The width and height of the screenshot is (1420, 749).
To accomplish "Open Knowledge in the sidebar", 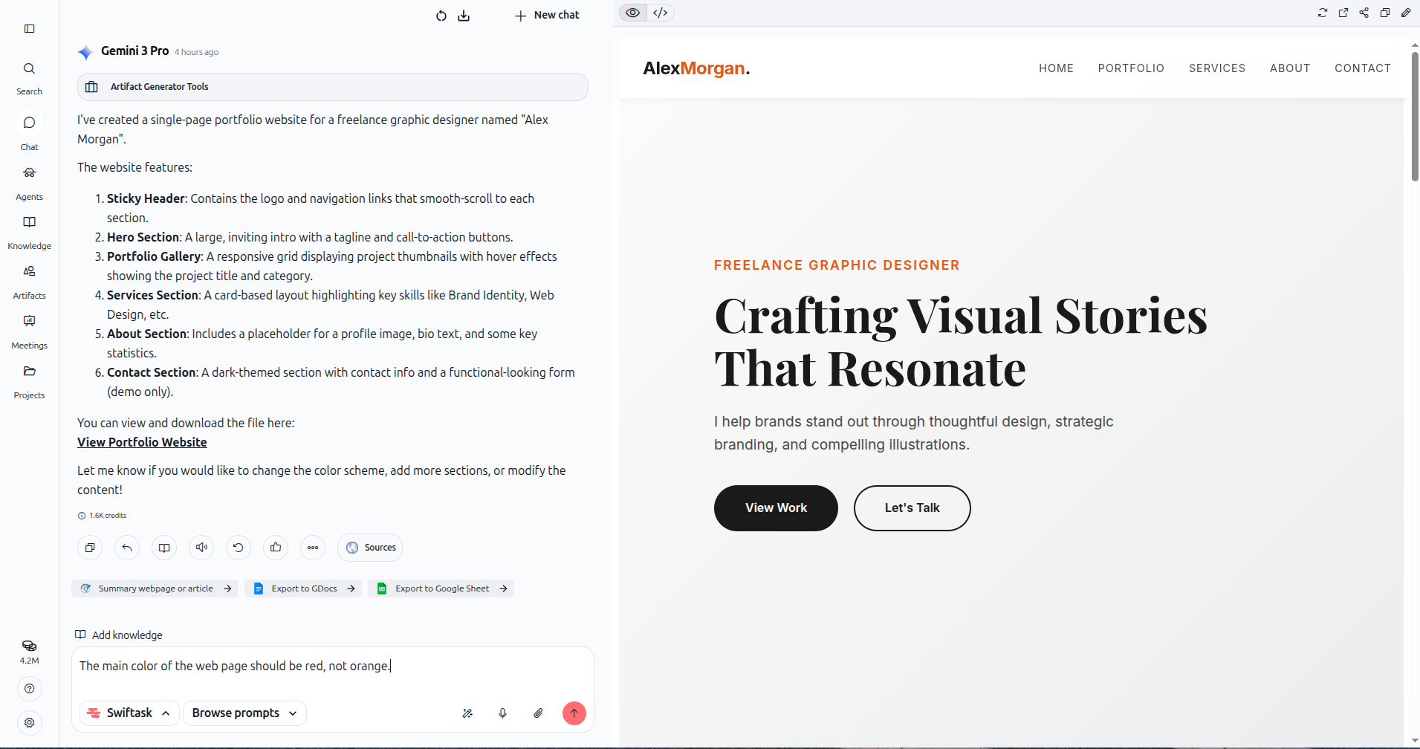I will [x=30, y=233].
